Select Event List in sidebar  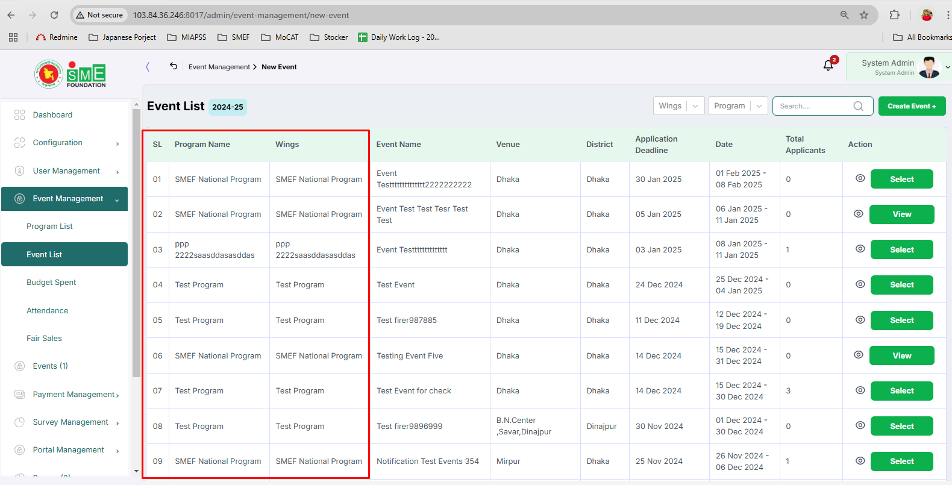point(64,254)
